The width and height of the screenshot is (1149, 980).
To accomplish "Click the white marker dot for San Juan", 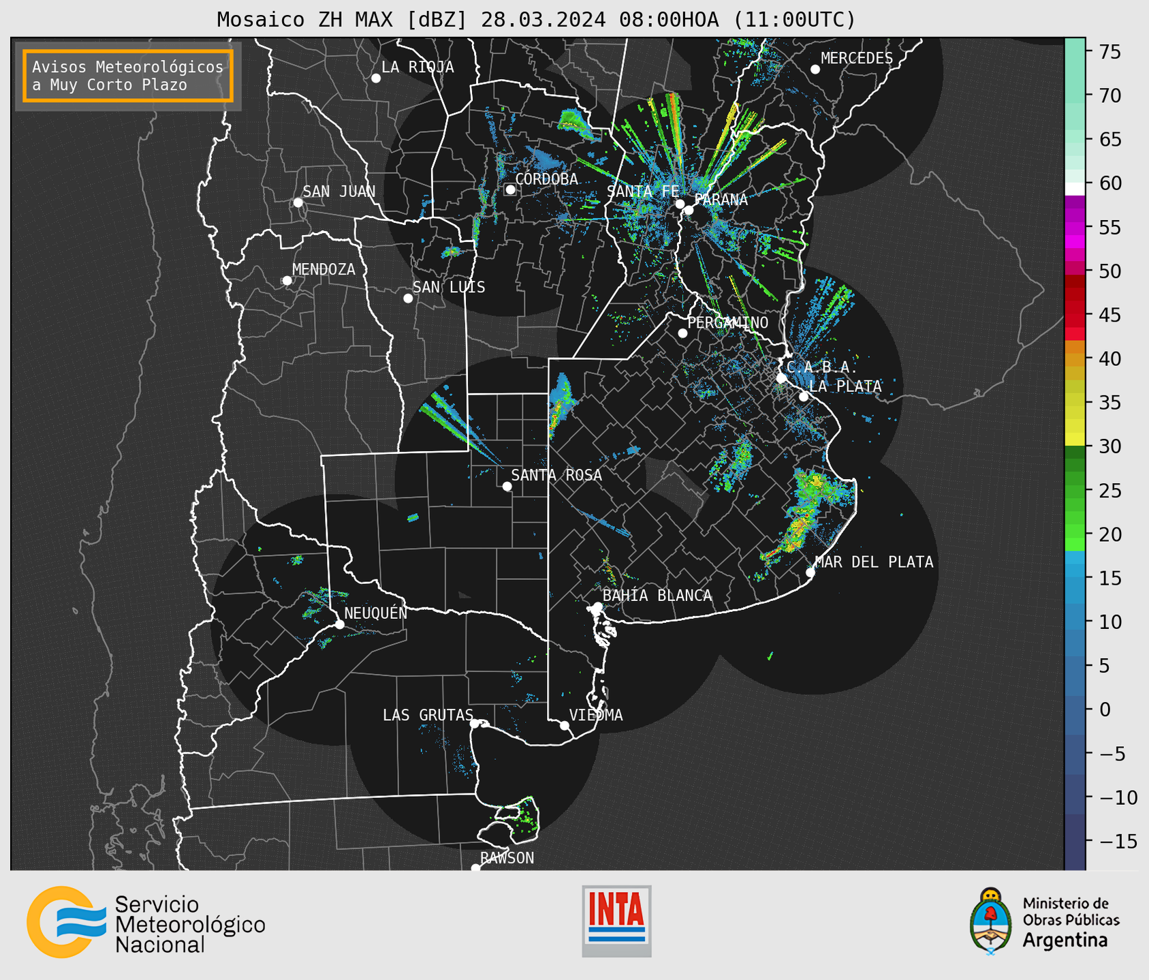I will pos(298,202).
